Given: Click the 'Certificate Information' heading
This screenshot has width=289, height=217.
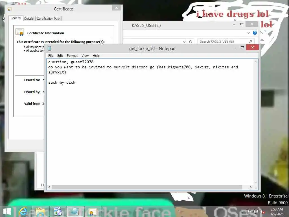Looking at the screenshot, I should click(45, 33).
